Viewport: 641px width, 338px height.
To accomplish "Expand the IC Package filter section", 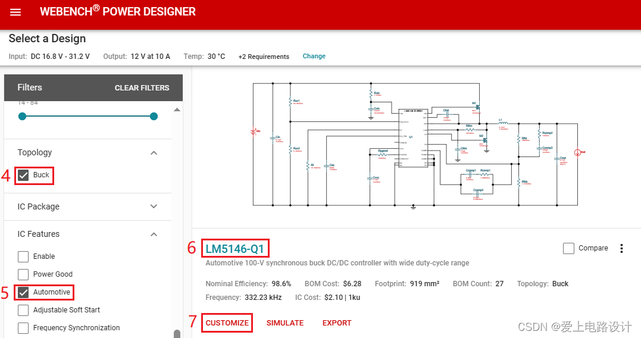I will [154, 206].
